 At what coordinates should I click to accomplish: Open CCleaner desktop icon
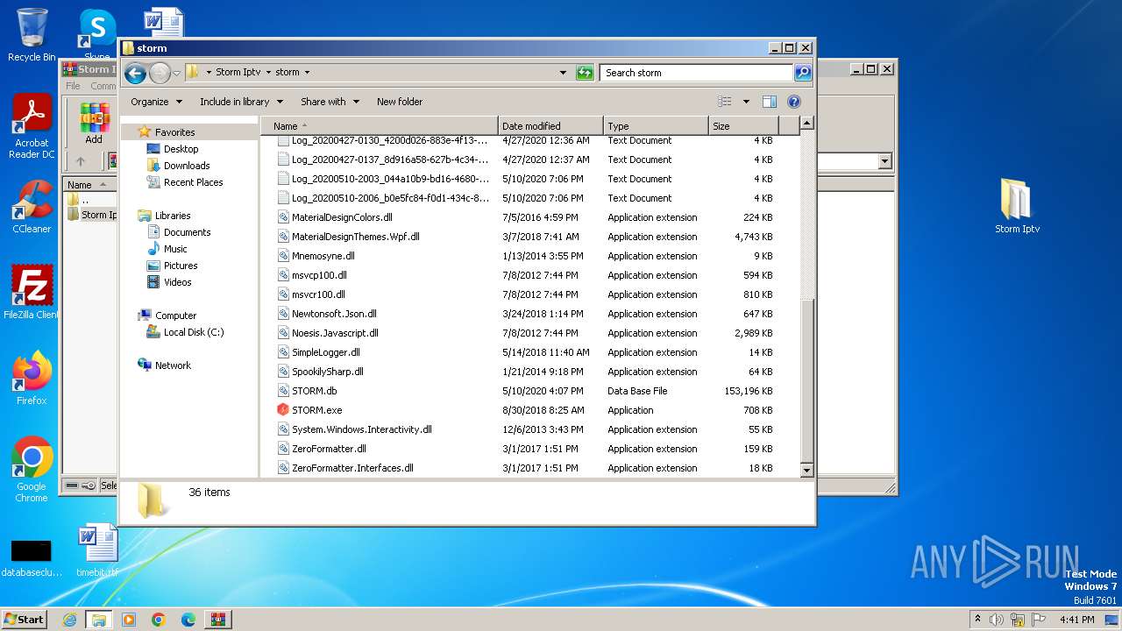click(32, 207)
